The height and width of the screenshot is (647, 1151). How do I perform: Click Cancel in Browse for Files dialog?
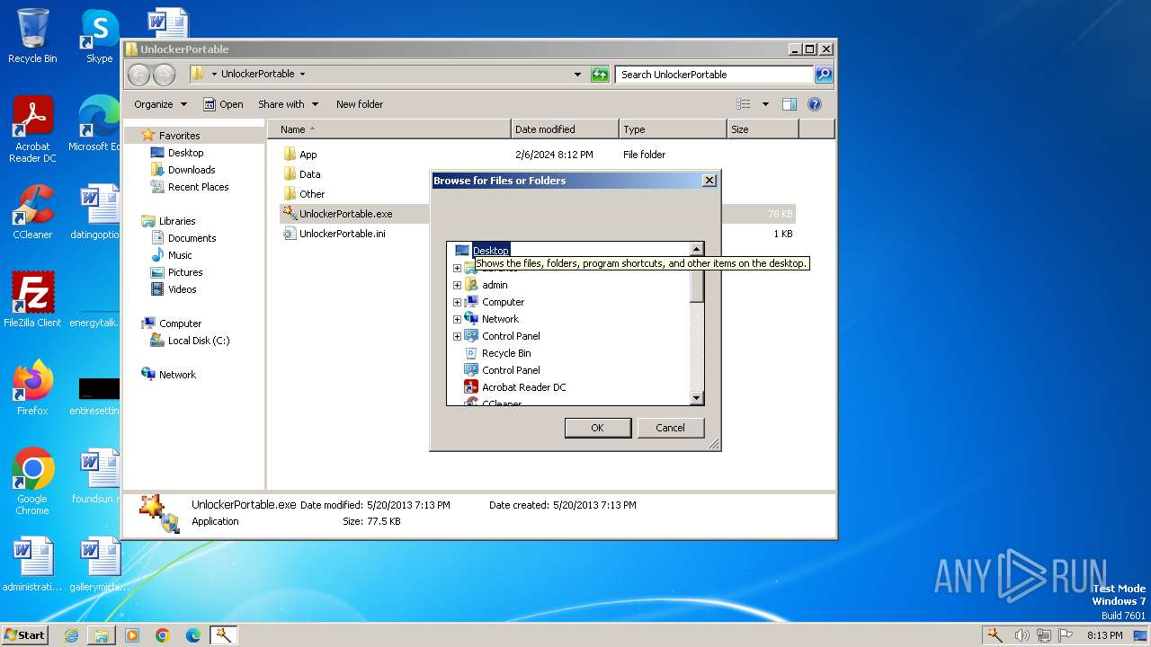[x=670, y=428]
